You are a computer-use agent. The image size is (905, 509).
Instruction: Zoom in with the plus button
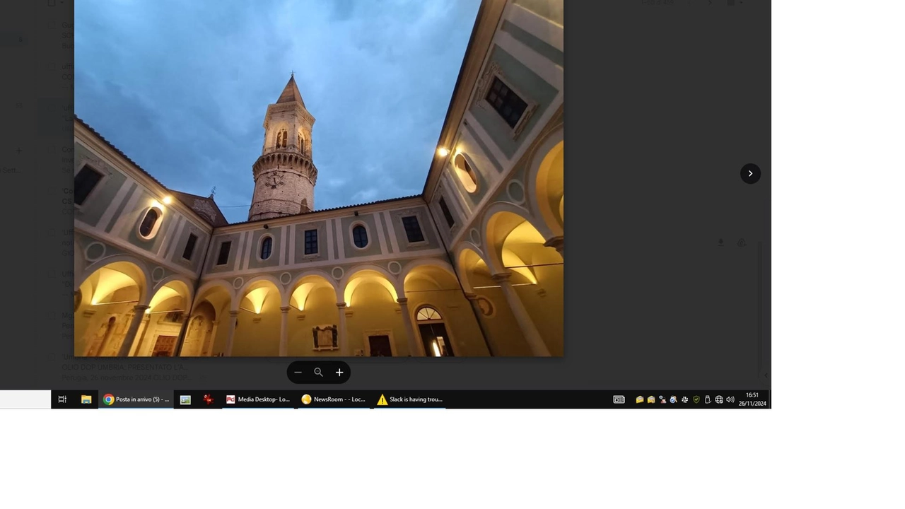point(339,373)
